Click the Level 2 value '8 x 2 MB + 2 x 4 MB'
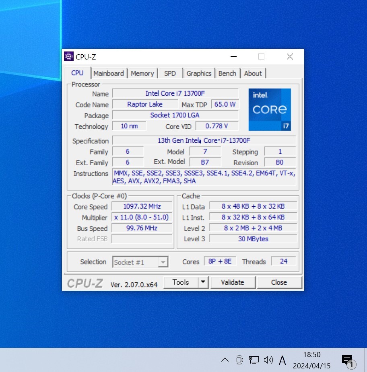This screenshot has height=372, width=367. (x=253, y=228)
